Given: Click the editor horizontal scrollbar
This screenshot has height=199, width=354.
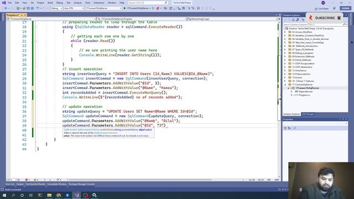Looking at the screenshot, I should [140, 180].
